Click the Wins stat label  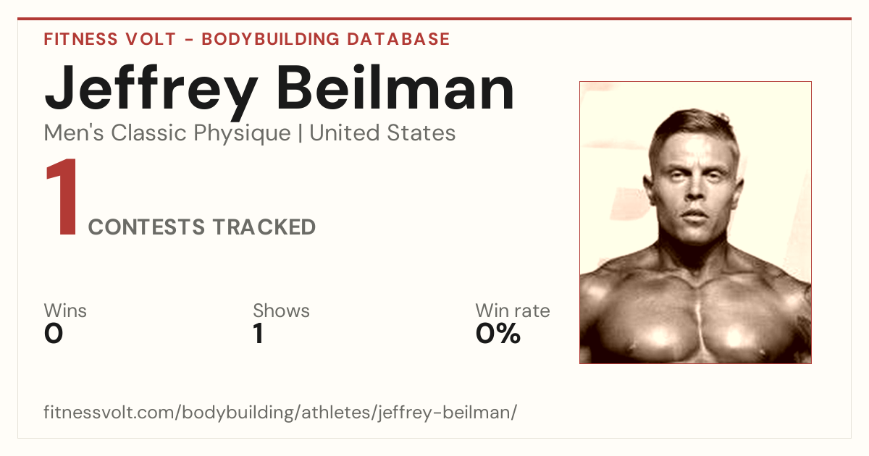coord(65,311)
